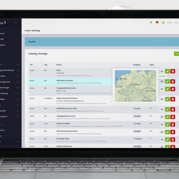
Task: Sort the table by the Typ column
Action: pos(46,65)
